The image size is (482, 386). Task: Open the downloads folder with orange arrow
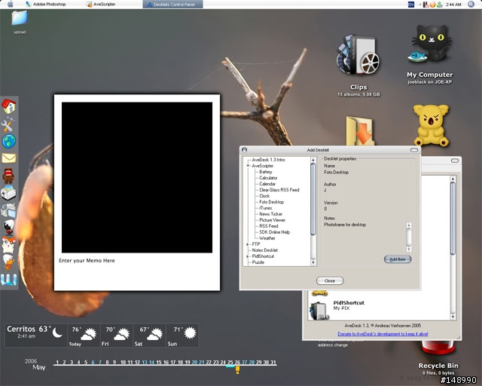(360, 130)
